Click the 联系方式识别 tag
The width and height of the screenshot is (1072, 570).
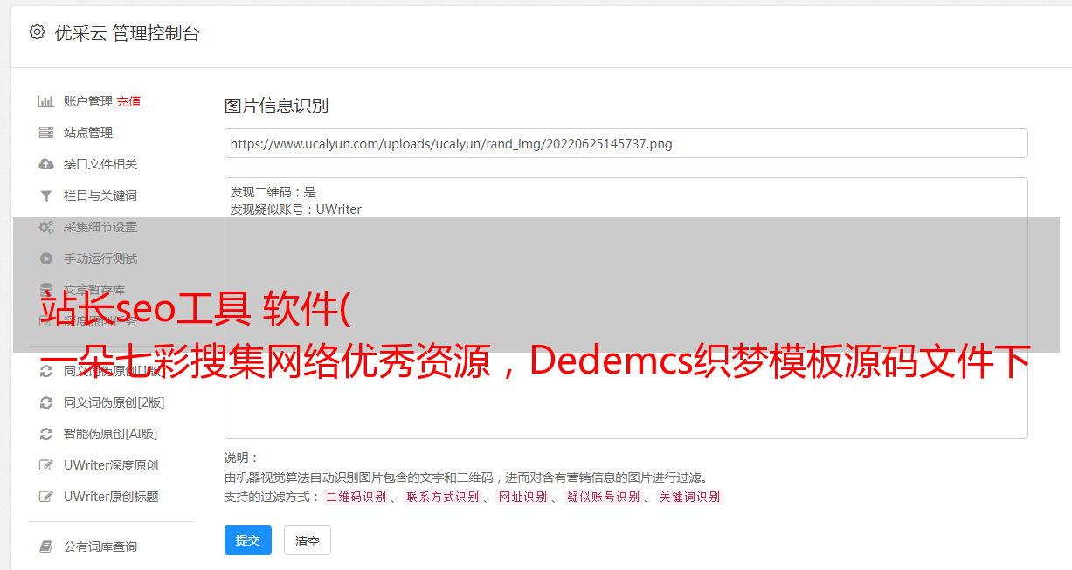pos(442,497)
